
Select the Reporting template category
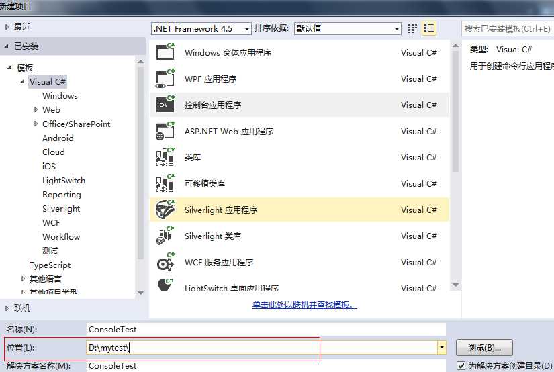62,195
